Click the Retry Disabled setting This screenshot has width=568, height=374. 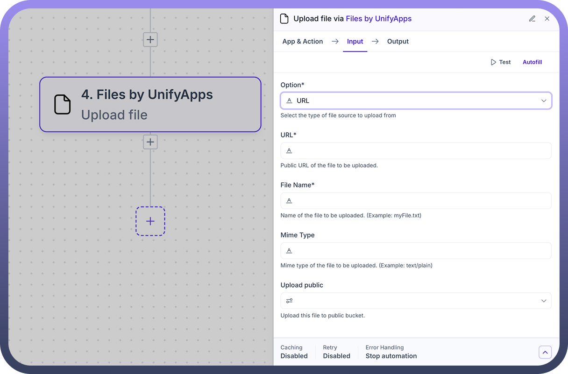pos(336,352)
